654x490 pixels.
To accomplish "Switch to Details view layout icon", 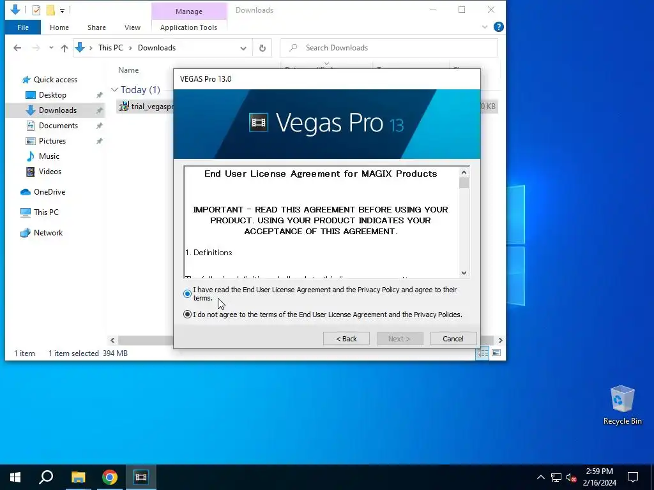I will [483, 353].
